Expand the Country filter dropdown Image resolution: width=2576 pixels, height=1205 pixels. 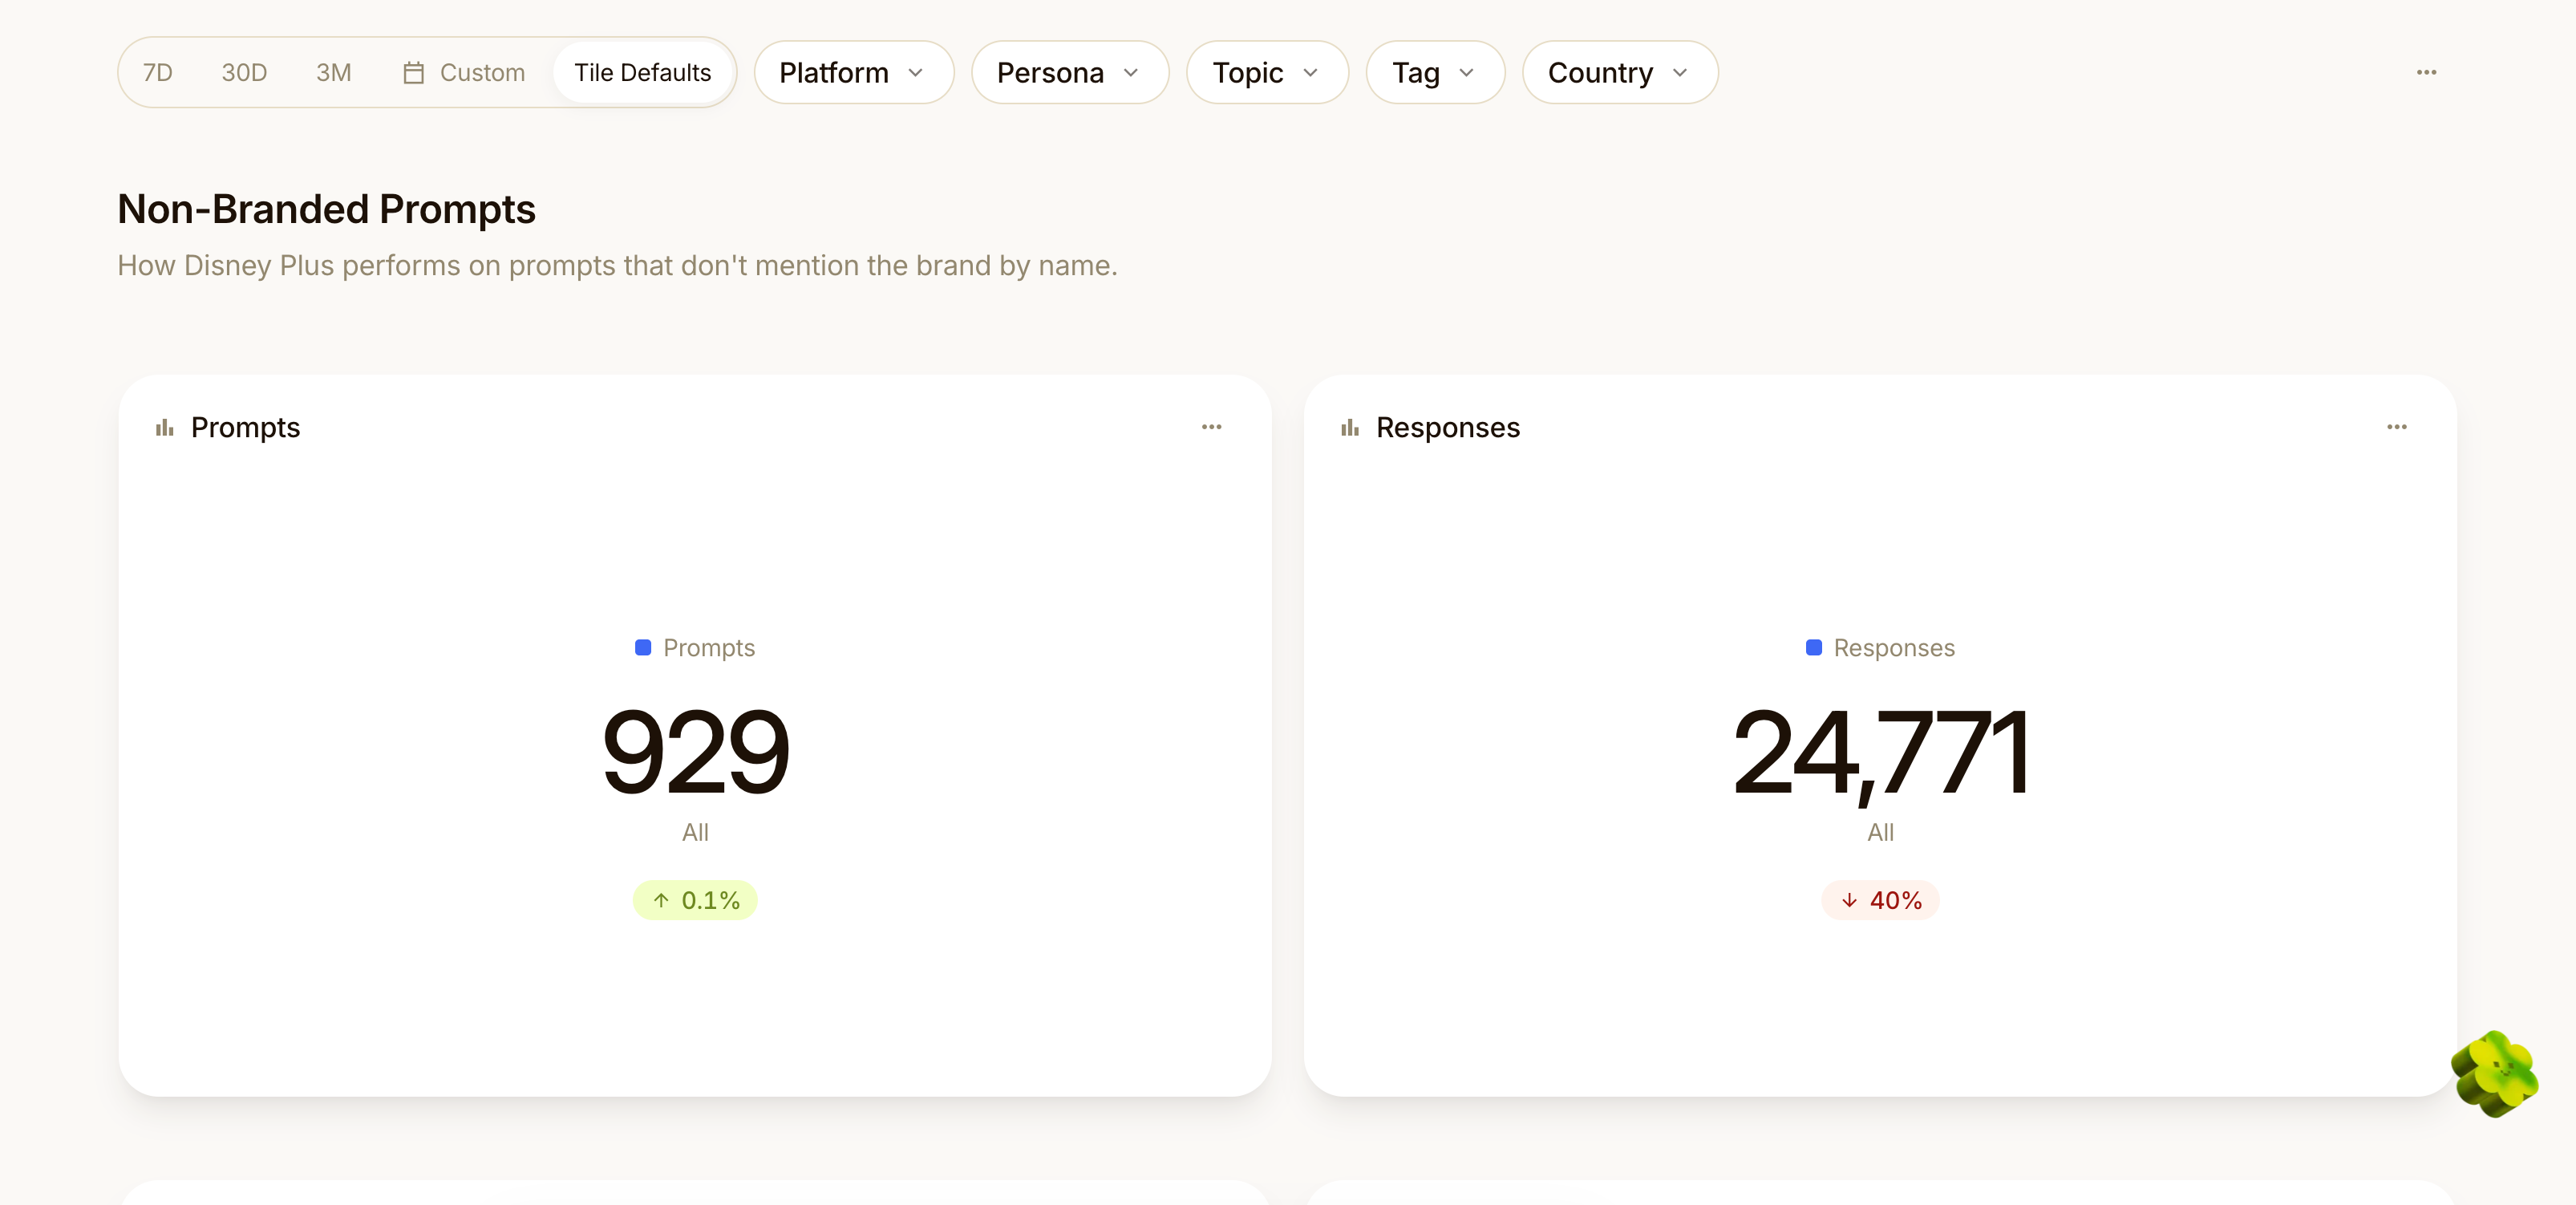click(1619, 73)
